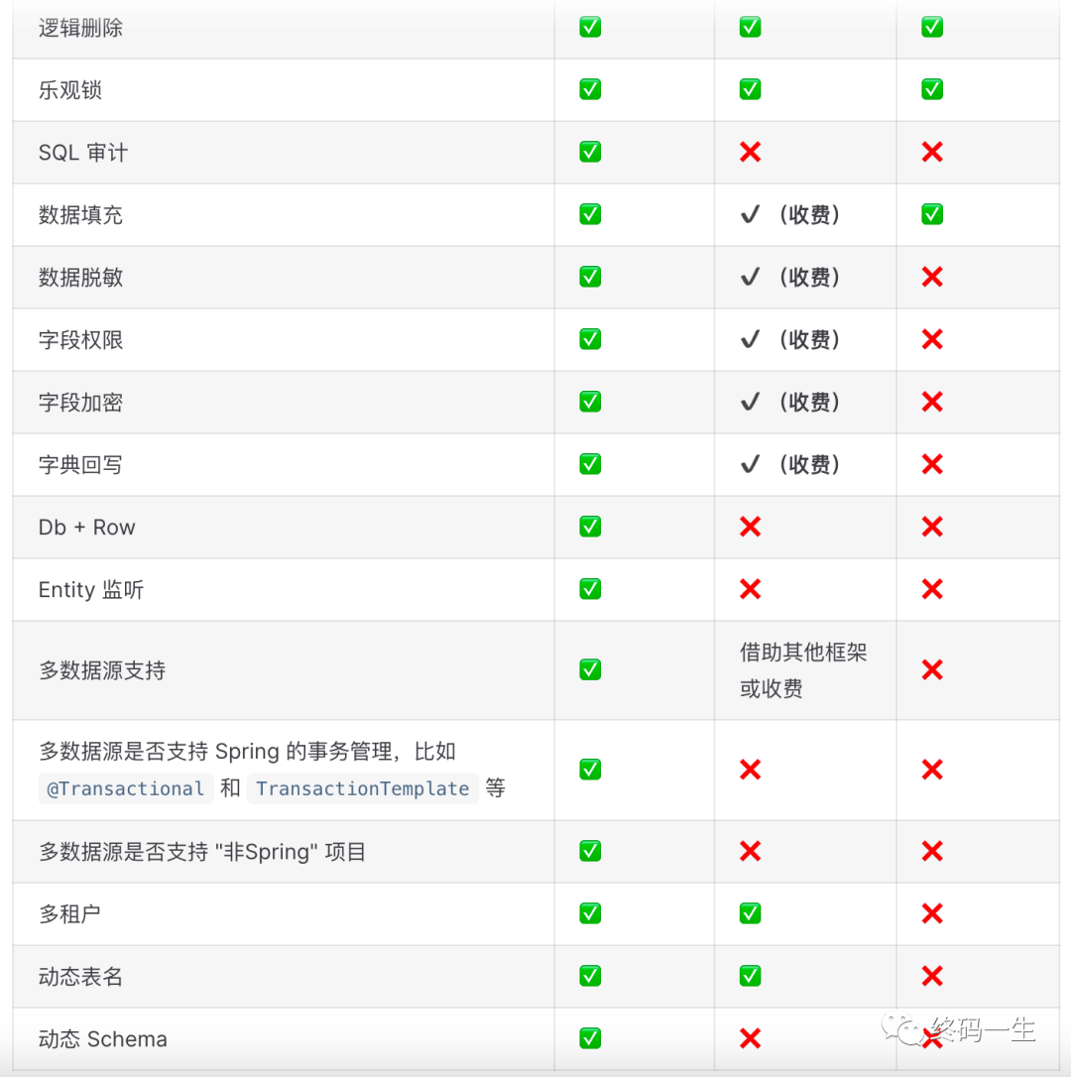Click the last green check in the 乐观锁 row
Viewport: 1071px width, 1077px height.
tap(932, 89)
